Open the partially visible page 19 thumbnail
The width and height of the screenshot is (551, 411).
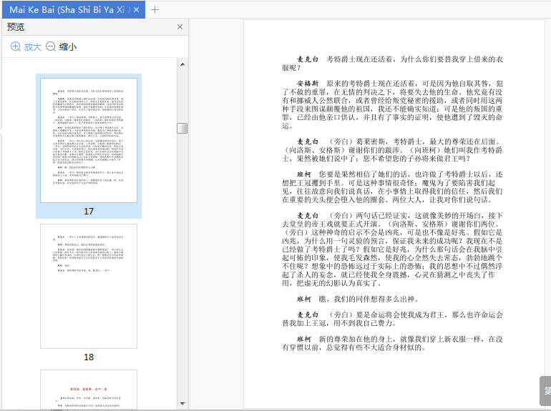(89, 390)
